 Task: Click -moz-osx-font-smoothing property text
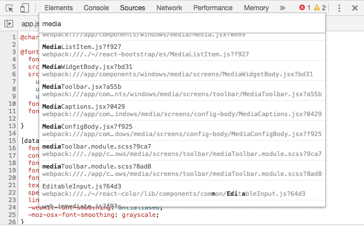pos(72,215)
